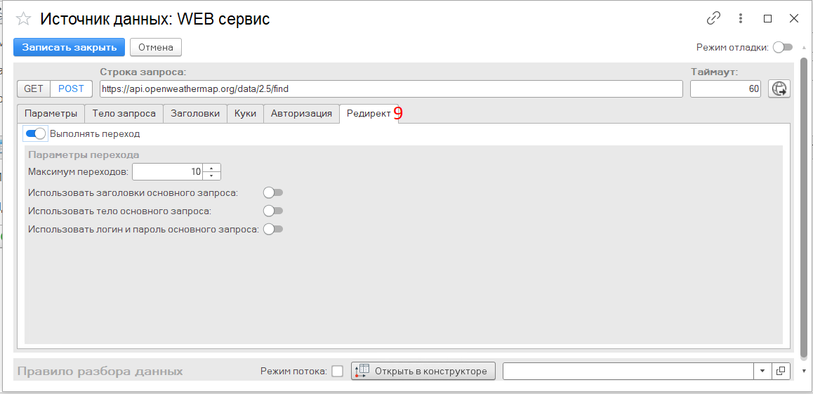
Task: Click Записать закрыть button
Action: 69,47
